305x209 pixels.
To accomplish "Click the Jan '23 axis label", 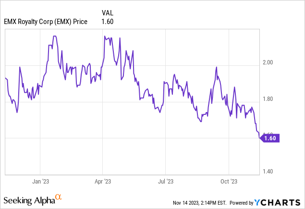I will click(40, 181).
